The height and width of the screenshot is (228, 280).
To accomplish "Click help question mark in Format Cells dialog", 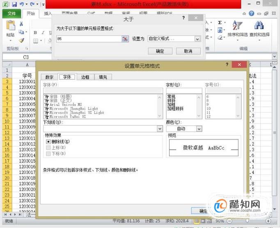I will 227,64.
